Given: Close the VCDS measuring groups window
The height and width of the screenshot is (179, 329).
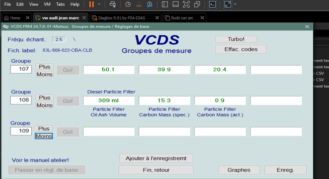Looking at the screenshot, I should coord(307,26).
